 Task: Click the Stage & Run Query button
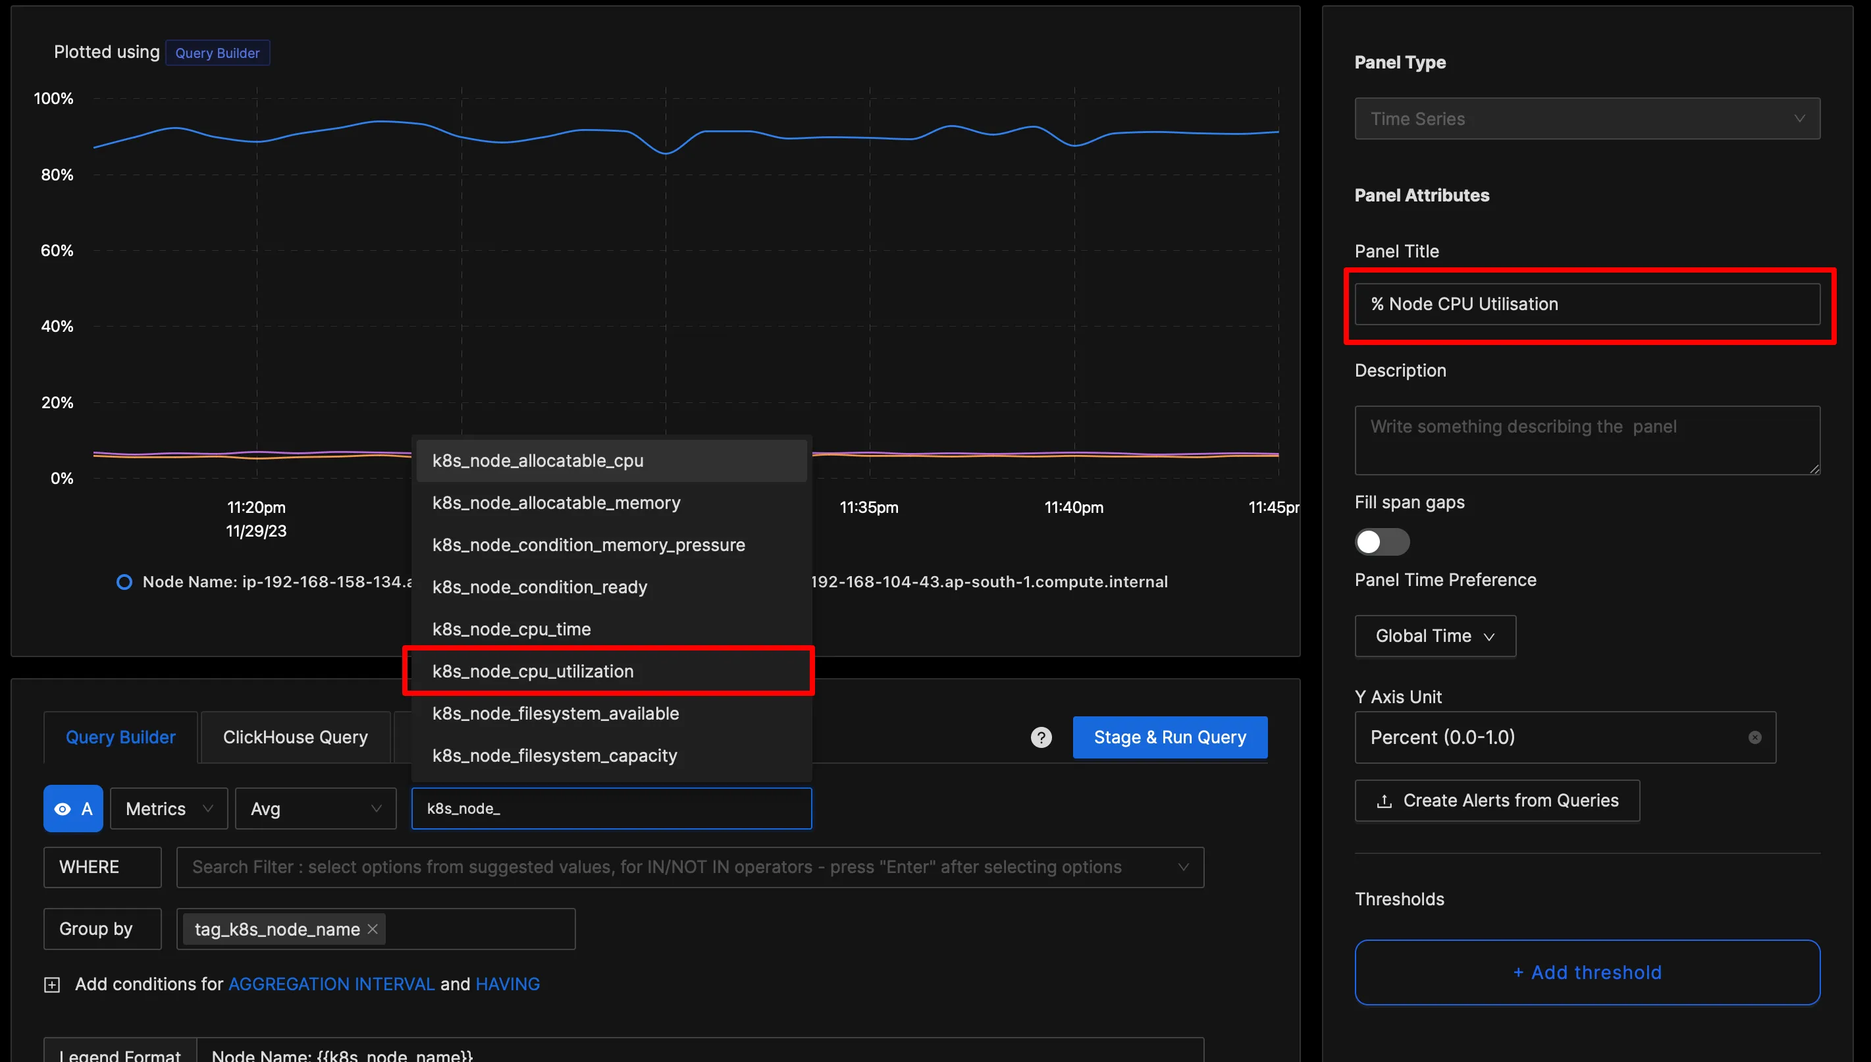[x=1170, y=737]
